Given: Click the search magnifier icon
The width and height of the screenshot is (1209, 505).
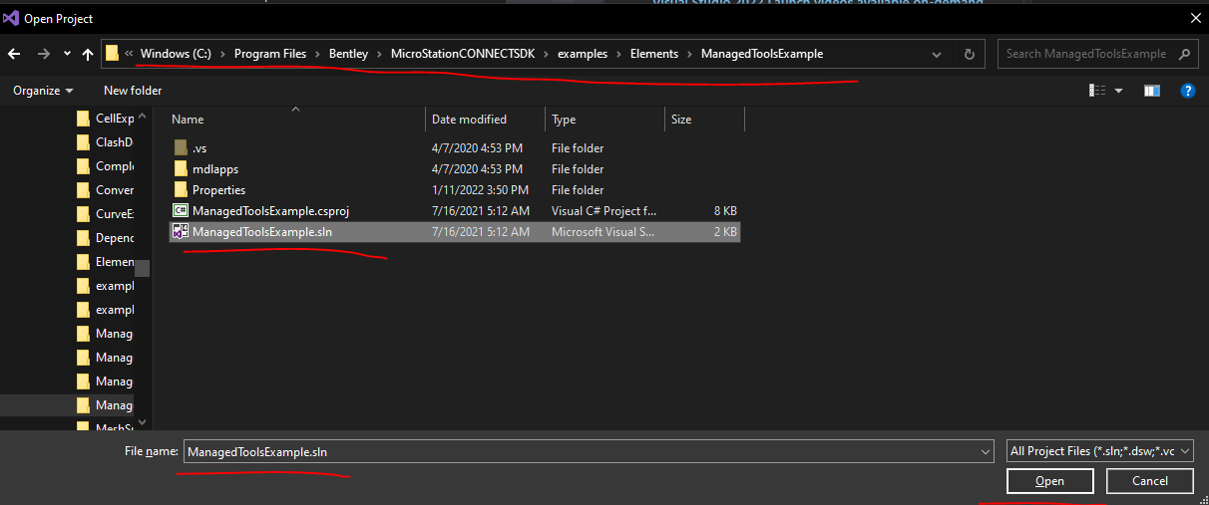Looking at the screenshot, I should (1184, 54).
